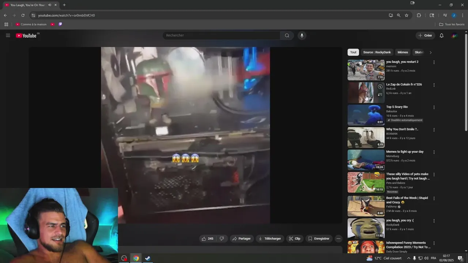Save video using Enregistrer button
The width and height of the screenshot is (468, 263).
319,239
